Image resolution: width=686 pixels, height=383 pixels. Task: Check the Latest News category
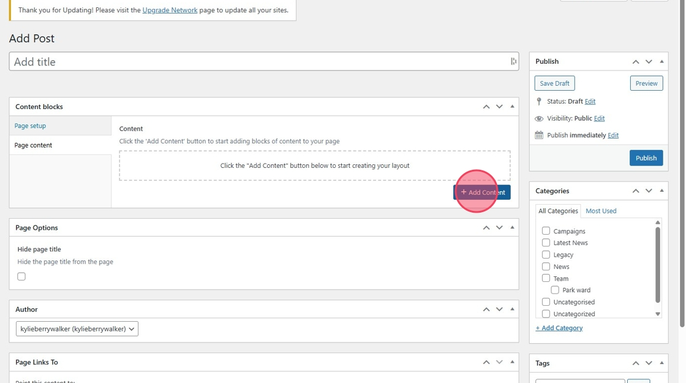[546, 243]
